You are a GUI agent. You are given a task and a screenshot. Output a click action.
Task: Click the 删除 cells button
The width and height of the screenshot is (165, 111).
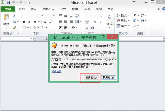[x=123, y=21]
